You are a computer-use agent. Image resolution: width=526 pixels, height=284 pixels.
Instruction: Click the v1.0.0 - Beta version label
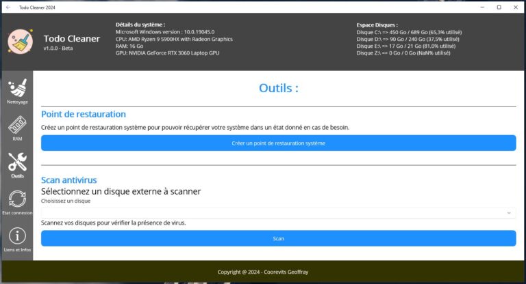[58, 48]
